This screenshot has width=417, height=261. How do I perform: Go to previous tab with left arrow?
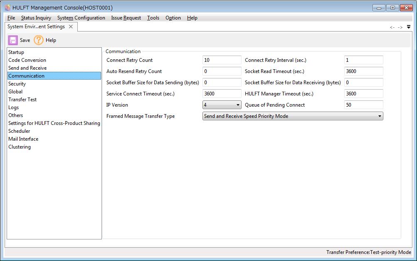pyautogui.click(x=392, y=27)
